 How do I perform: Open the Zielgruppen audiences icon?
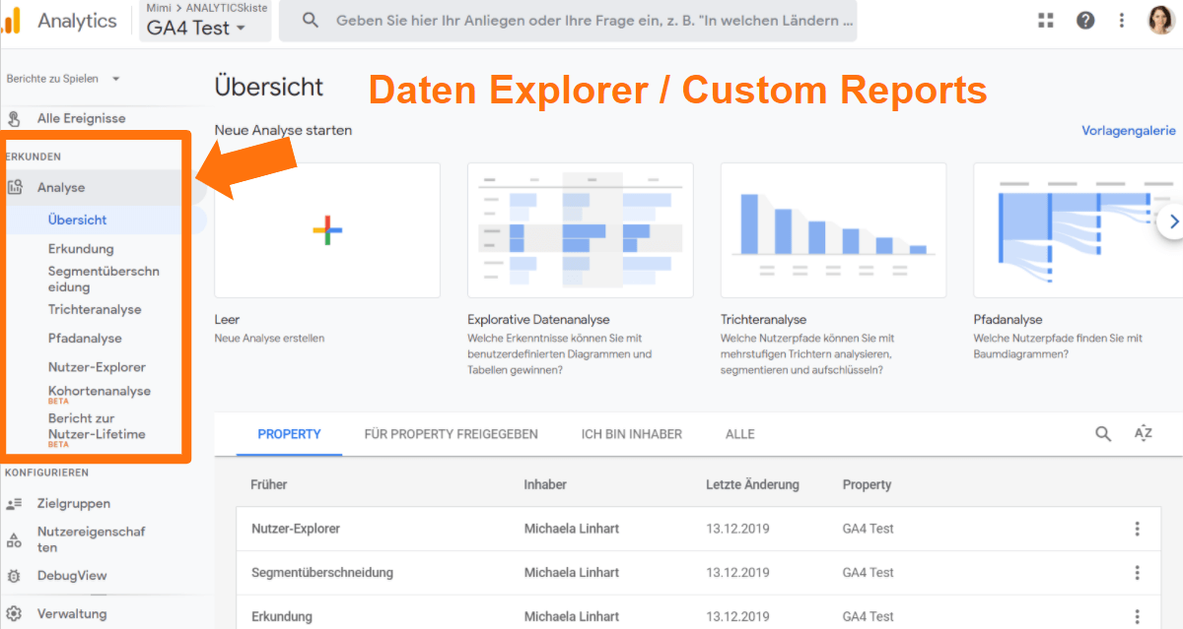pos(14,503)
